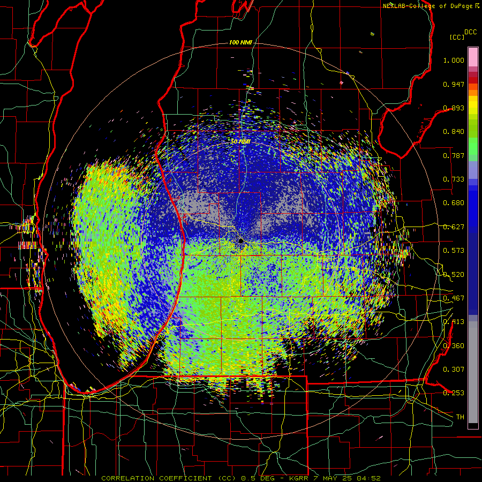Click the pink segment at top of color bar
This screenshot has width=482, height=482.
pos(473,57)
